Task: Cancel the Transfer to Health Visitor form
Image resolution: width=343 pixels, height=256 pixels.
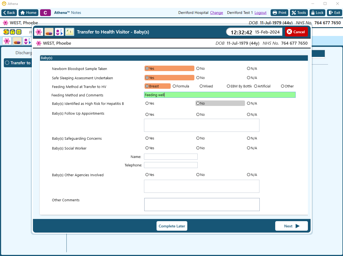Action: tap(296, 32)
